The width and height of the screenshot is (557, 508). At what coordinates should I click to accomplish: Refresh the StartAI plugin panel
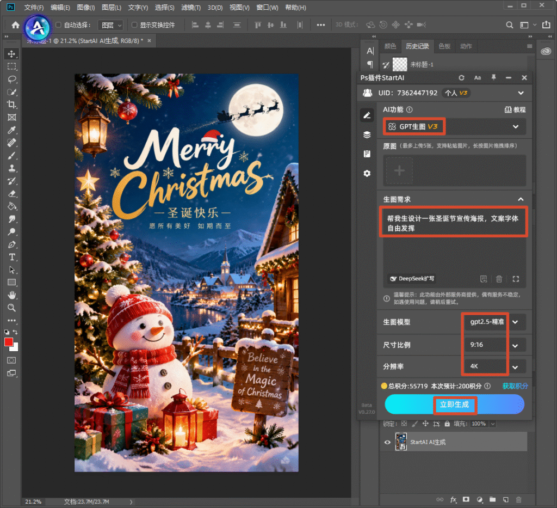pos(461,77)
